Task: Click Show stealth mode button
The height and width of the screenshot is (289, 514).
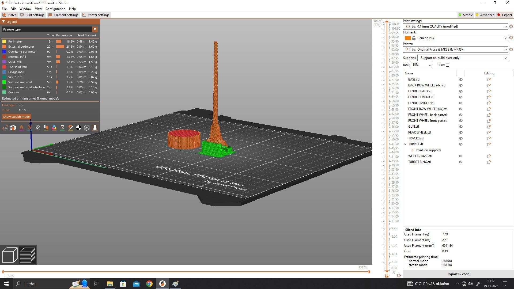Action: tap(16, 117)
